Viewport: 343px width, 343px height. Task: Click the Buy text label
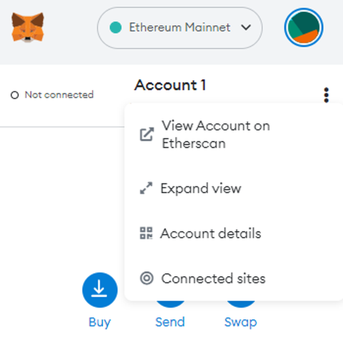[100, 322]
